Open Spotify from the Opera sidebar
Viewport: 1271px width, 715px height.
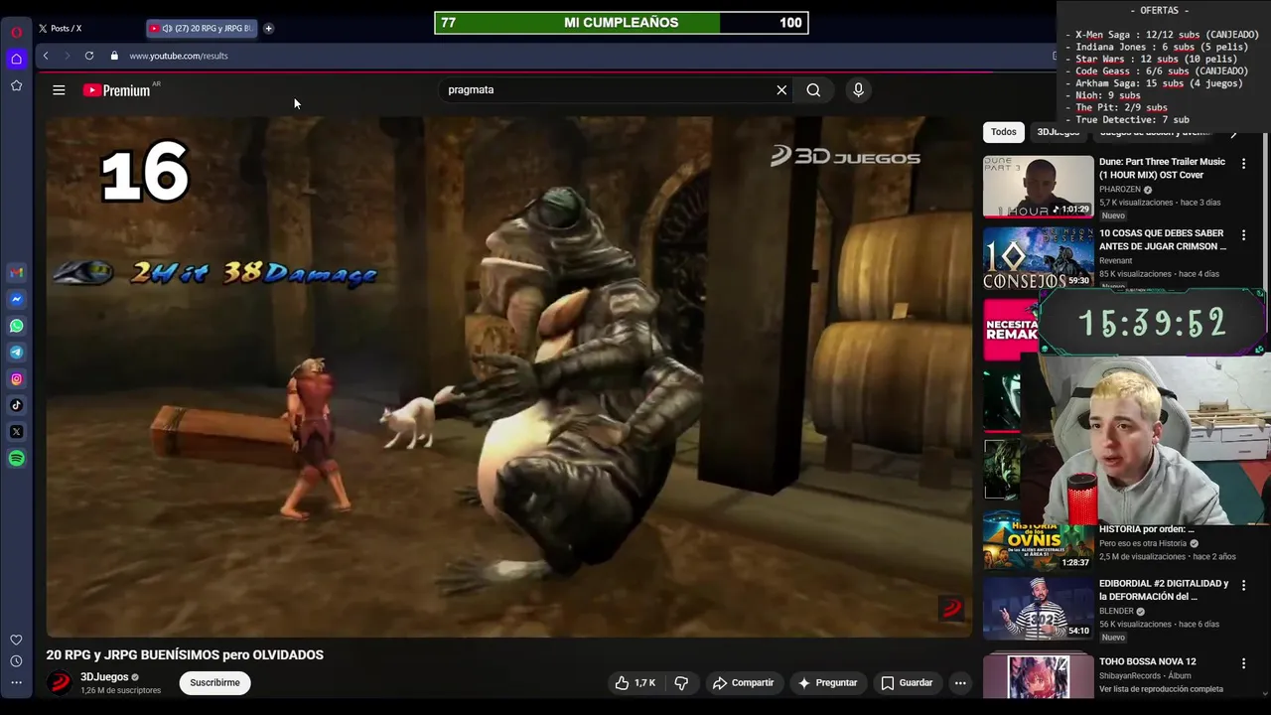pos(16,458)
